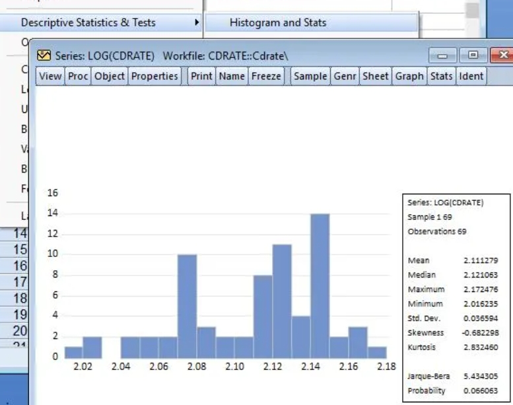Click the Ident button
This screenshot has width=513, height=405.
(471, 76)
